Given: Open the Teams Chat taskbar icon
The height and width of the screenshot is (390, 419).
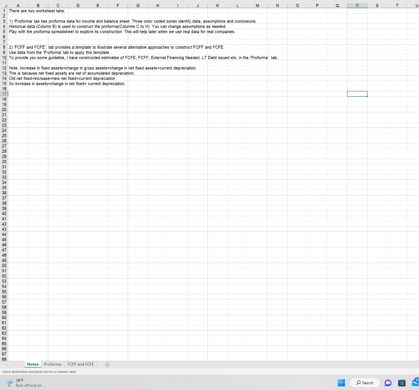Looking at the screenshot, I should [388, 383].
